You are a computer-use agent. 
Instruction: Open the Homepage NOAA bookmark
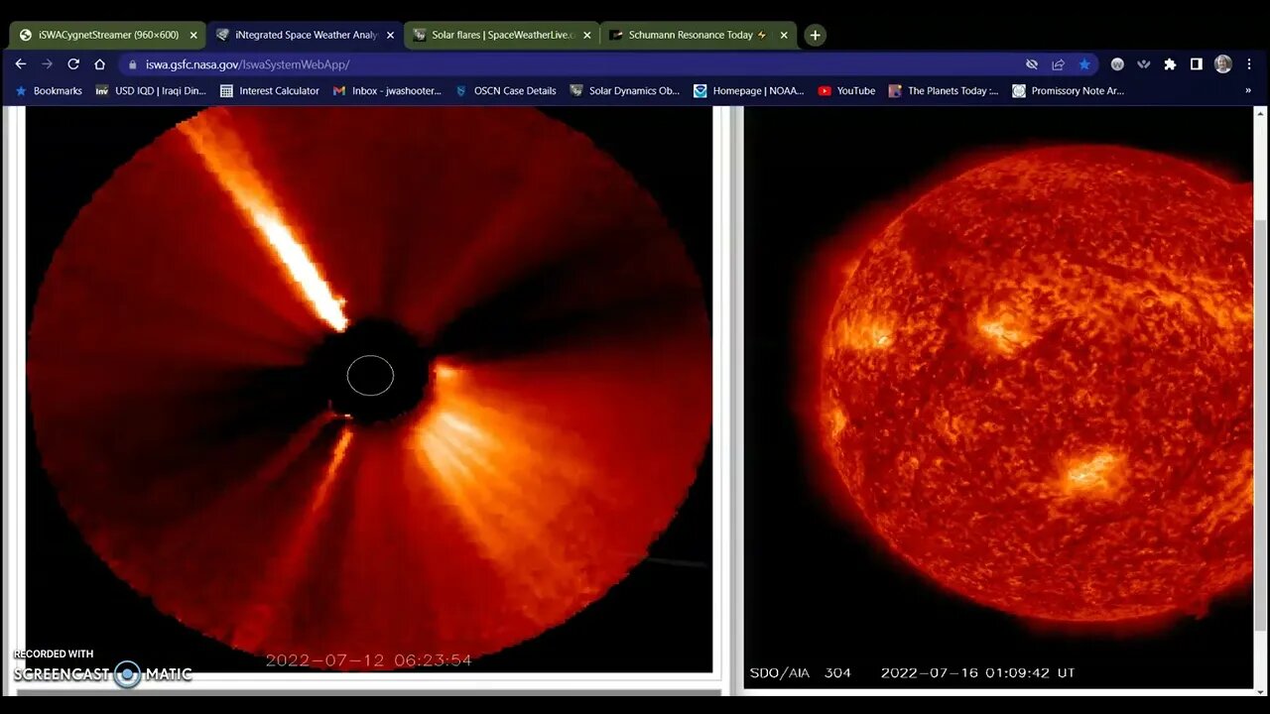(x=749, y=90)
